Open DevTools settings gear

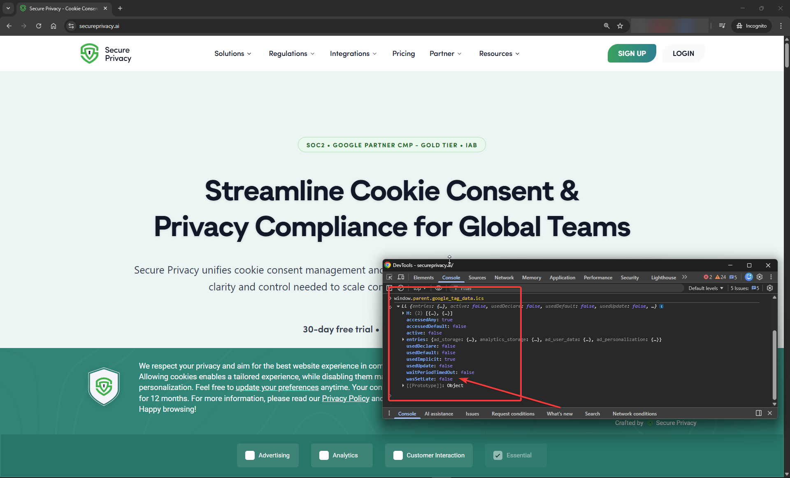760,277
